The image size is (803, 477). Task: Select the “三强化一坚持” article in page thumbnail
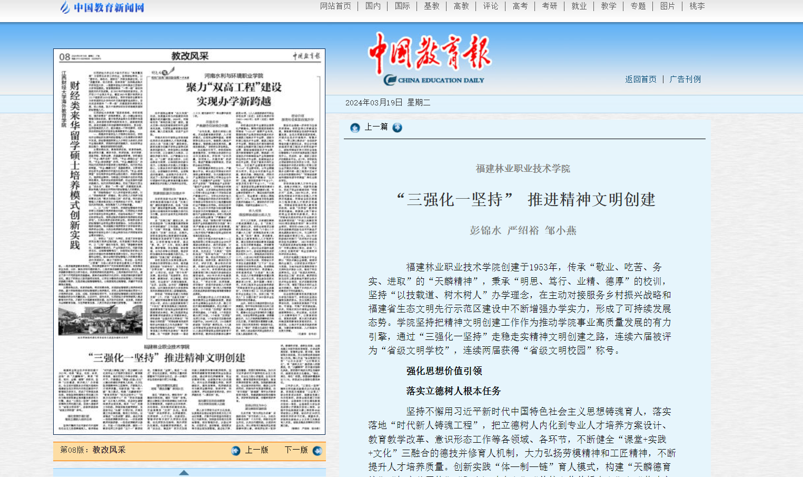click(166, 358)
